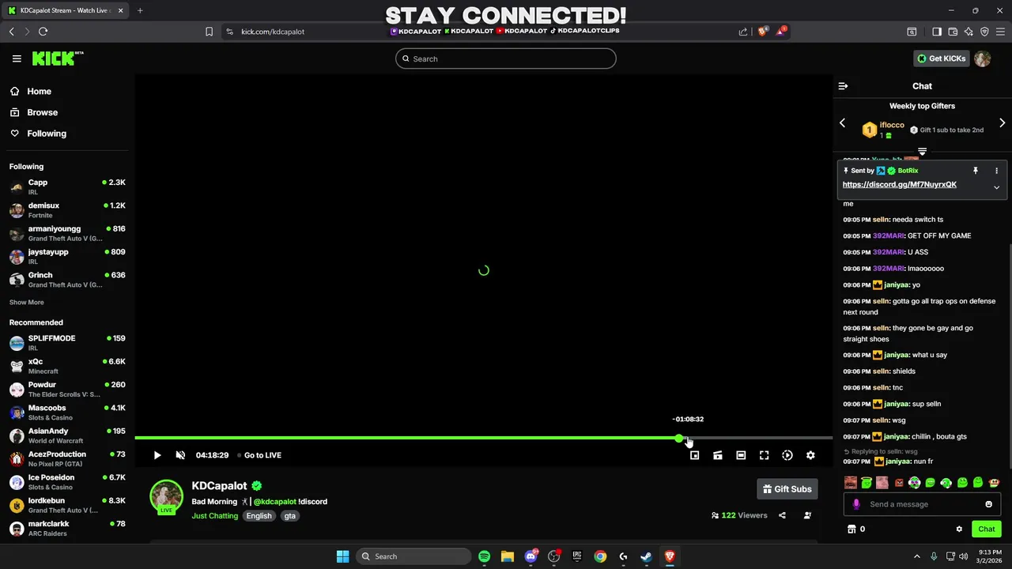
Task: Open Spotify from the taskbar
Action: (x=484, y=556)
